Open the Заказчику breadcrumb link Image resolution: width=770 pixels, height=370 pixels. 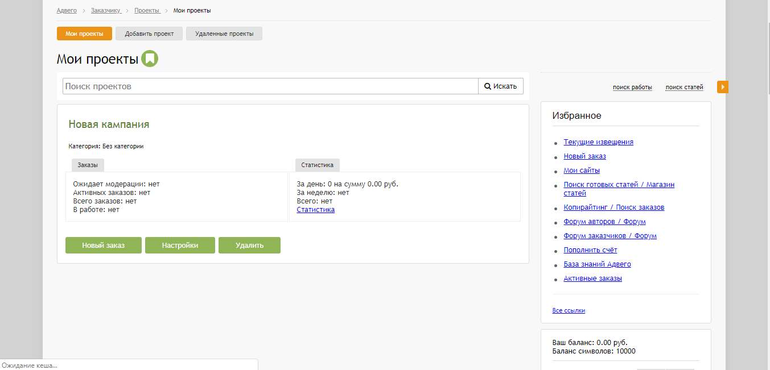pyautogui.click(x=105, y=11)
